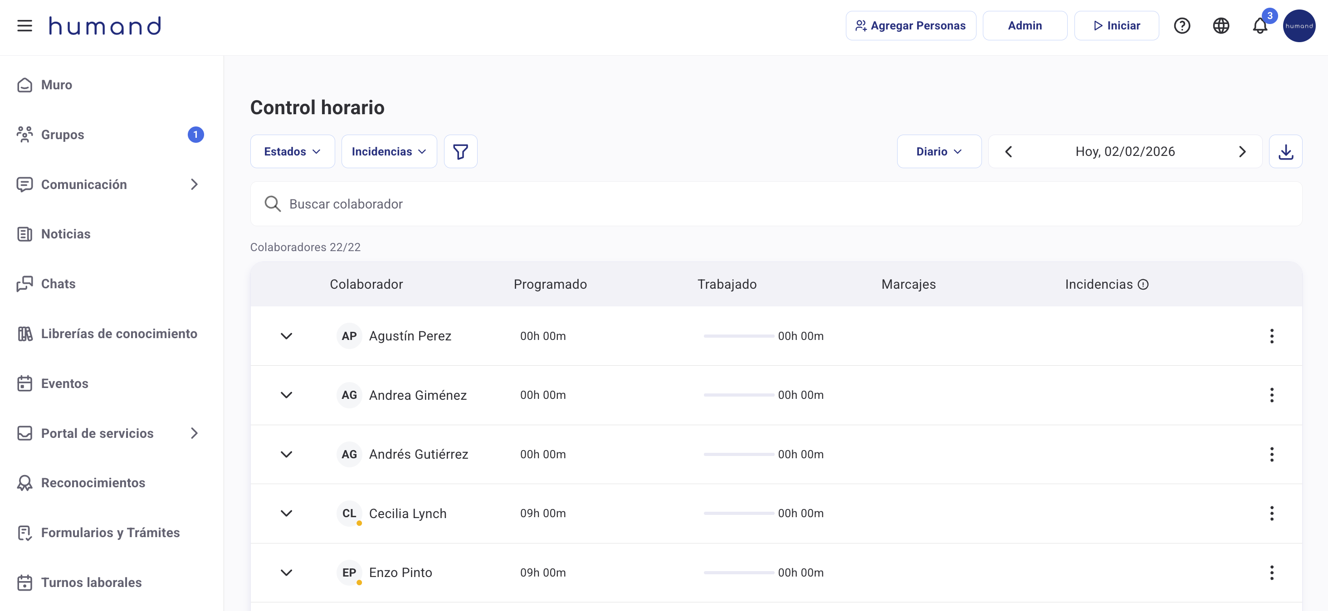
Task: Click the filter funnel icon
Action: 460,151
